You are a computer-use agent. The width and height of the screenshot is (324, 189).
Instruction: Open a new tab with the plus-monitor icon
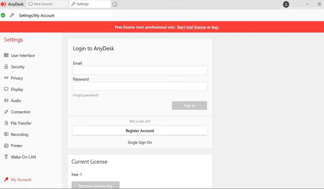(x=115, y=4)
